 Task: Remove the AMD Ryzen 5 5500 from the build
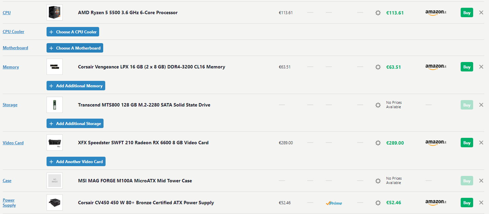coord(481,12)
